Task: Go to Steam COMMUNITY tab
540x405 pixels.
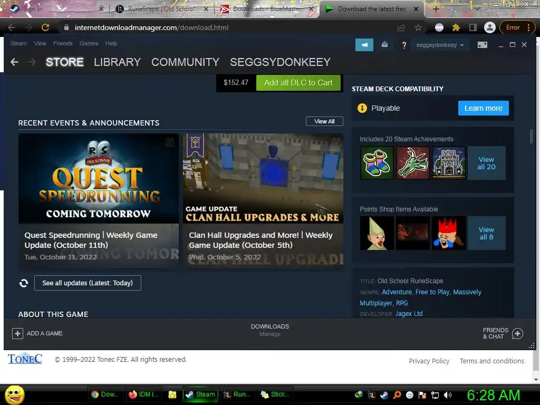Action: coord(185,62)
